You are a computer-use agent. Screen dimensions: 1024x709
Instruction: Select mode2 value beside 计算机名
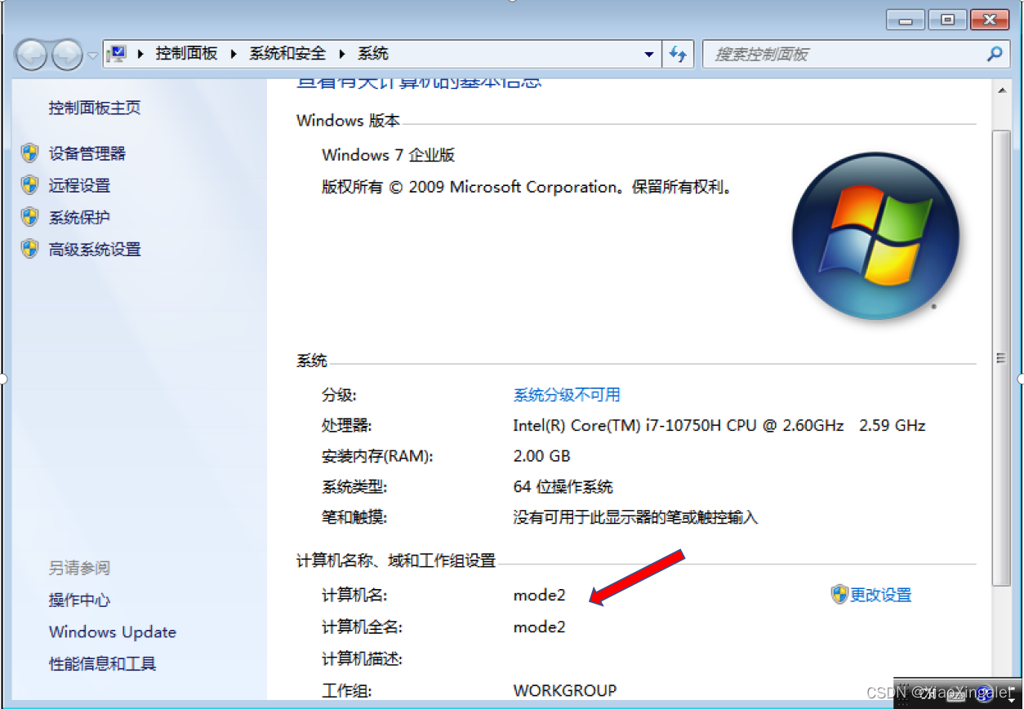point(540,595)
